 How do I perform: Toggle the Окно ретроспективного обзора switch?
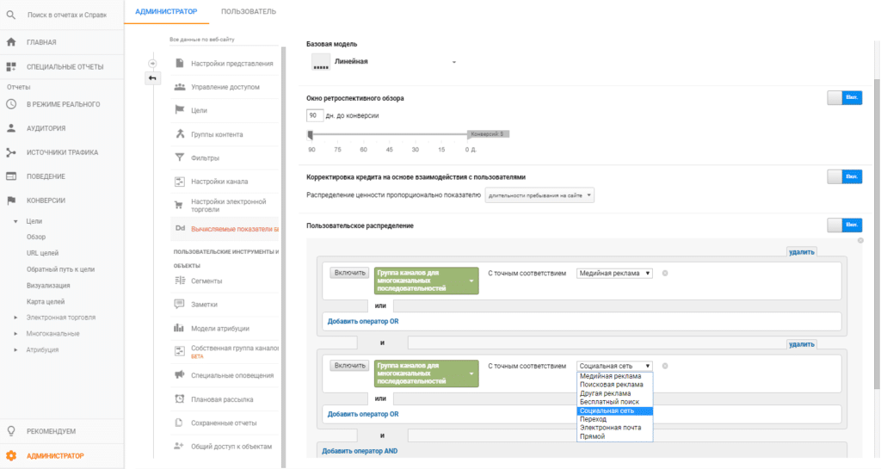[x=845, y=98]
